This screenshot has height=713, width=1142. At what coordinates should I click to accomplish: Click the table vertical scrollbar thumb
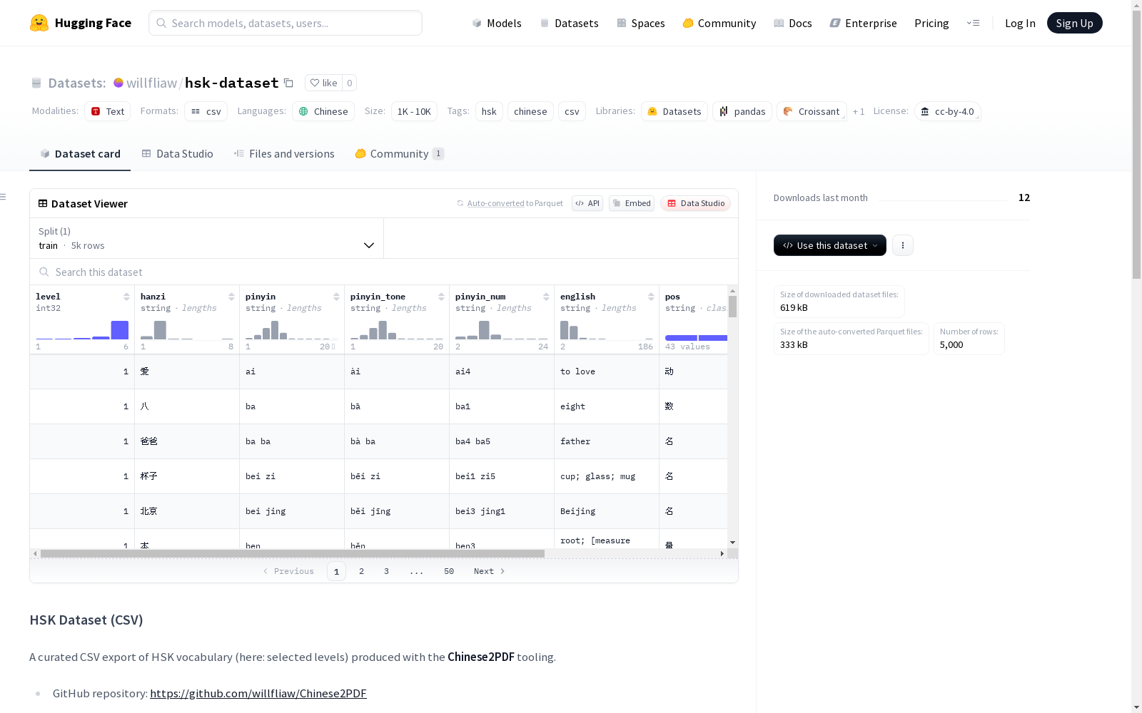tap(732, 307)
